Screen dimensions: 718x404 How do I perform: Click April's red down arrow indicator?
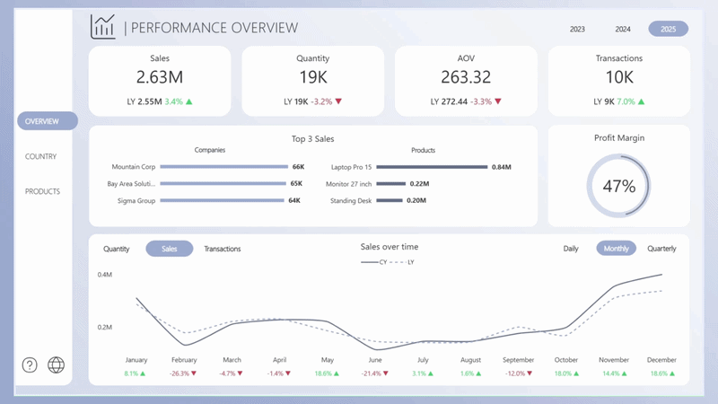click(288, 373)
